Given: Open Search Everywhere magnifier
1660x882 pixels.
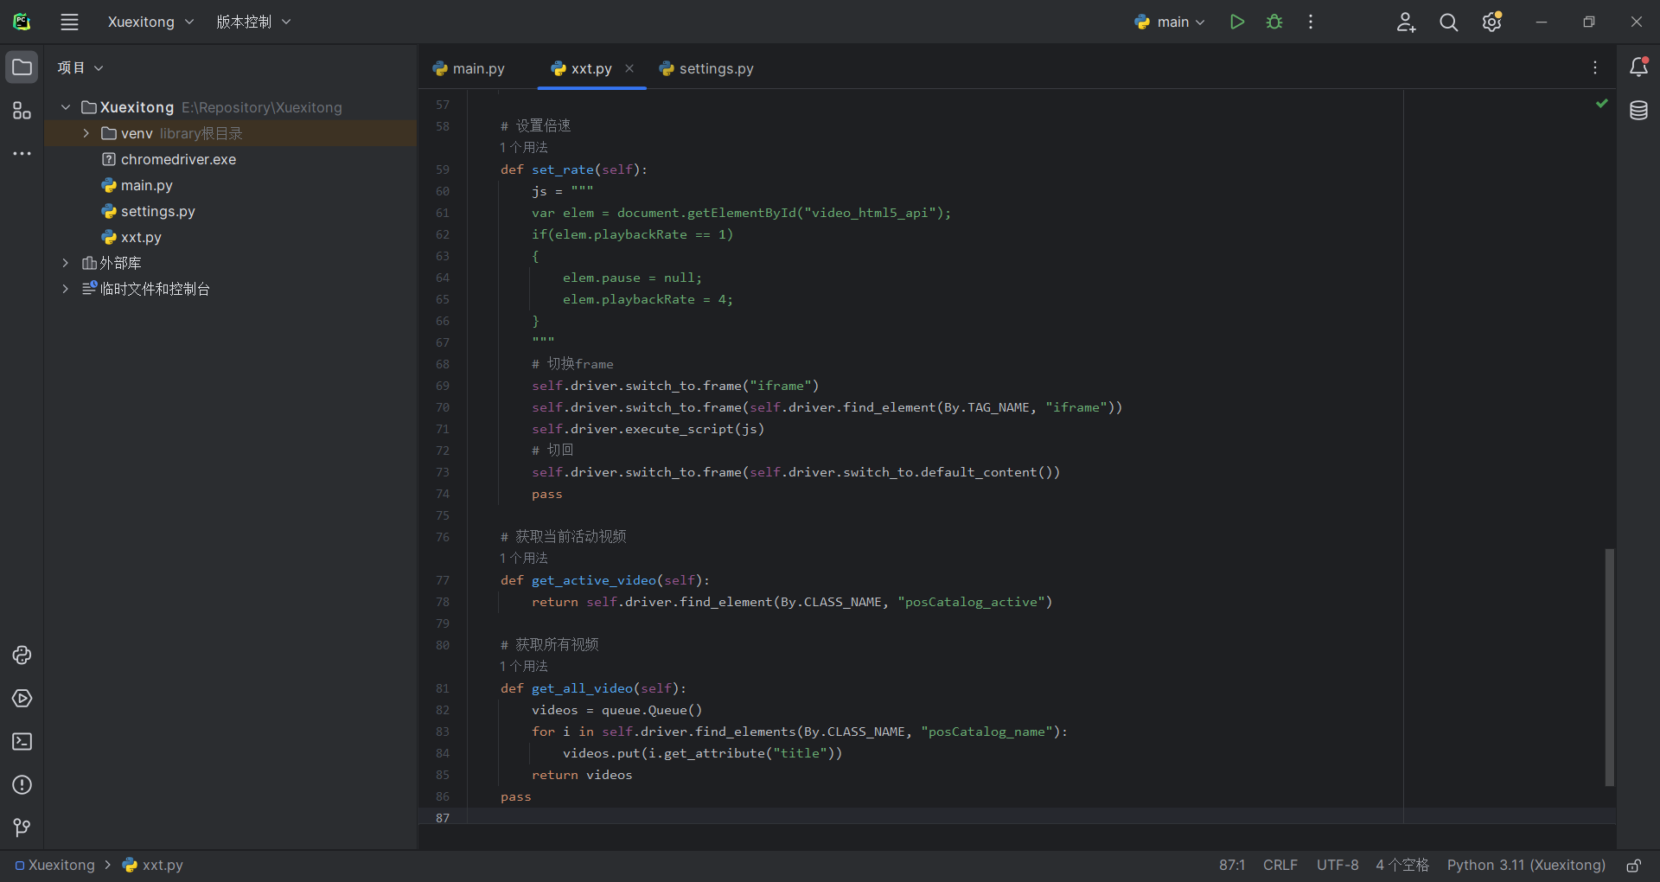Looking at the screenshot, I should 1449,22.
